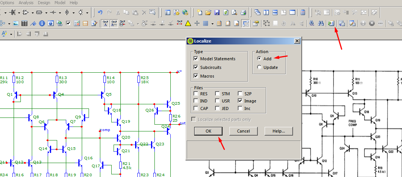Image resolution: width=402 pixels, height=177 pixels.
Task: Enable the S2P files checkbox
Action: [240, 94]
